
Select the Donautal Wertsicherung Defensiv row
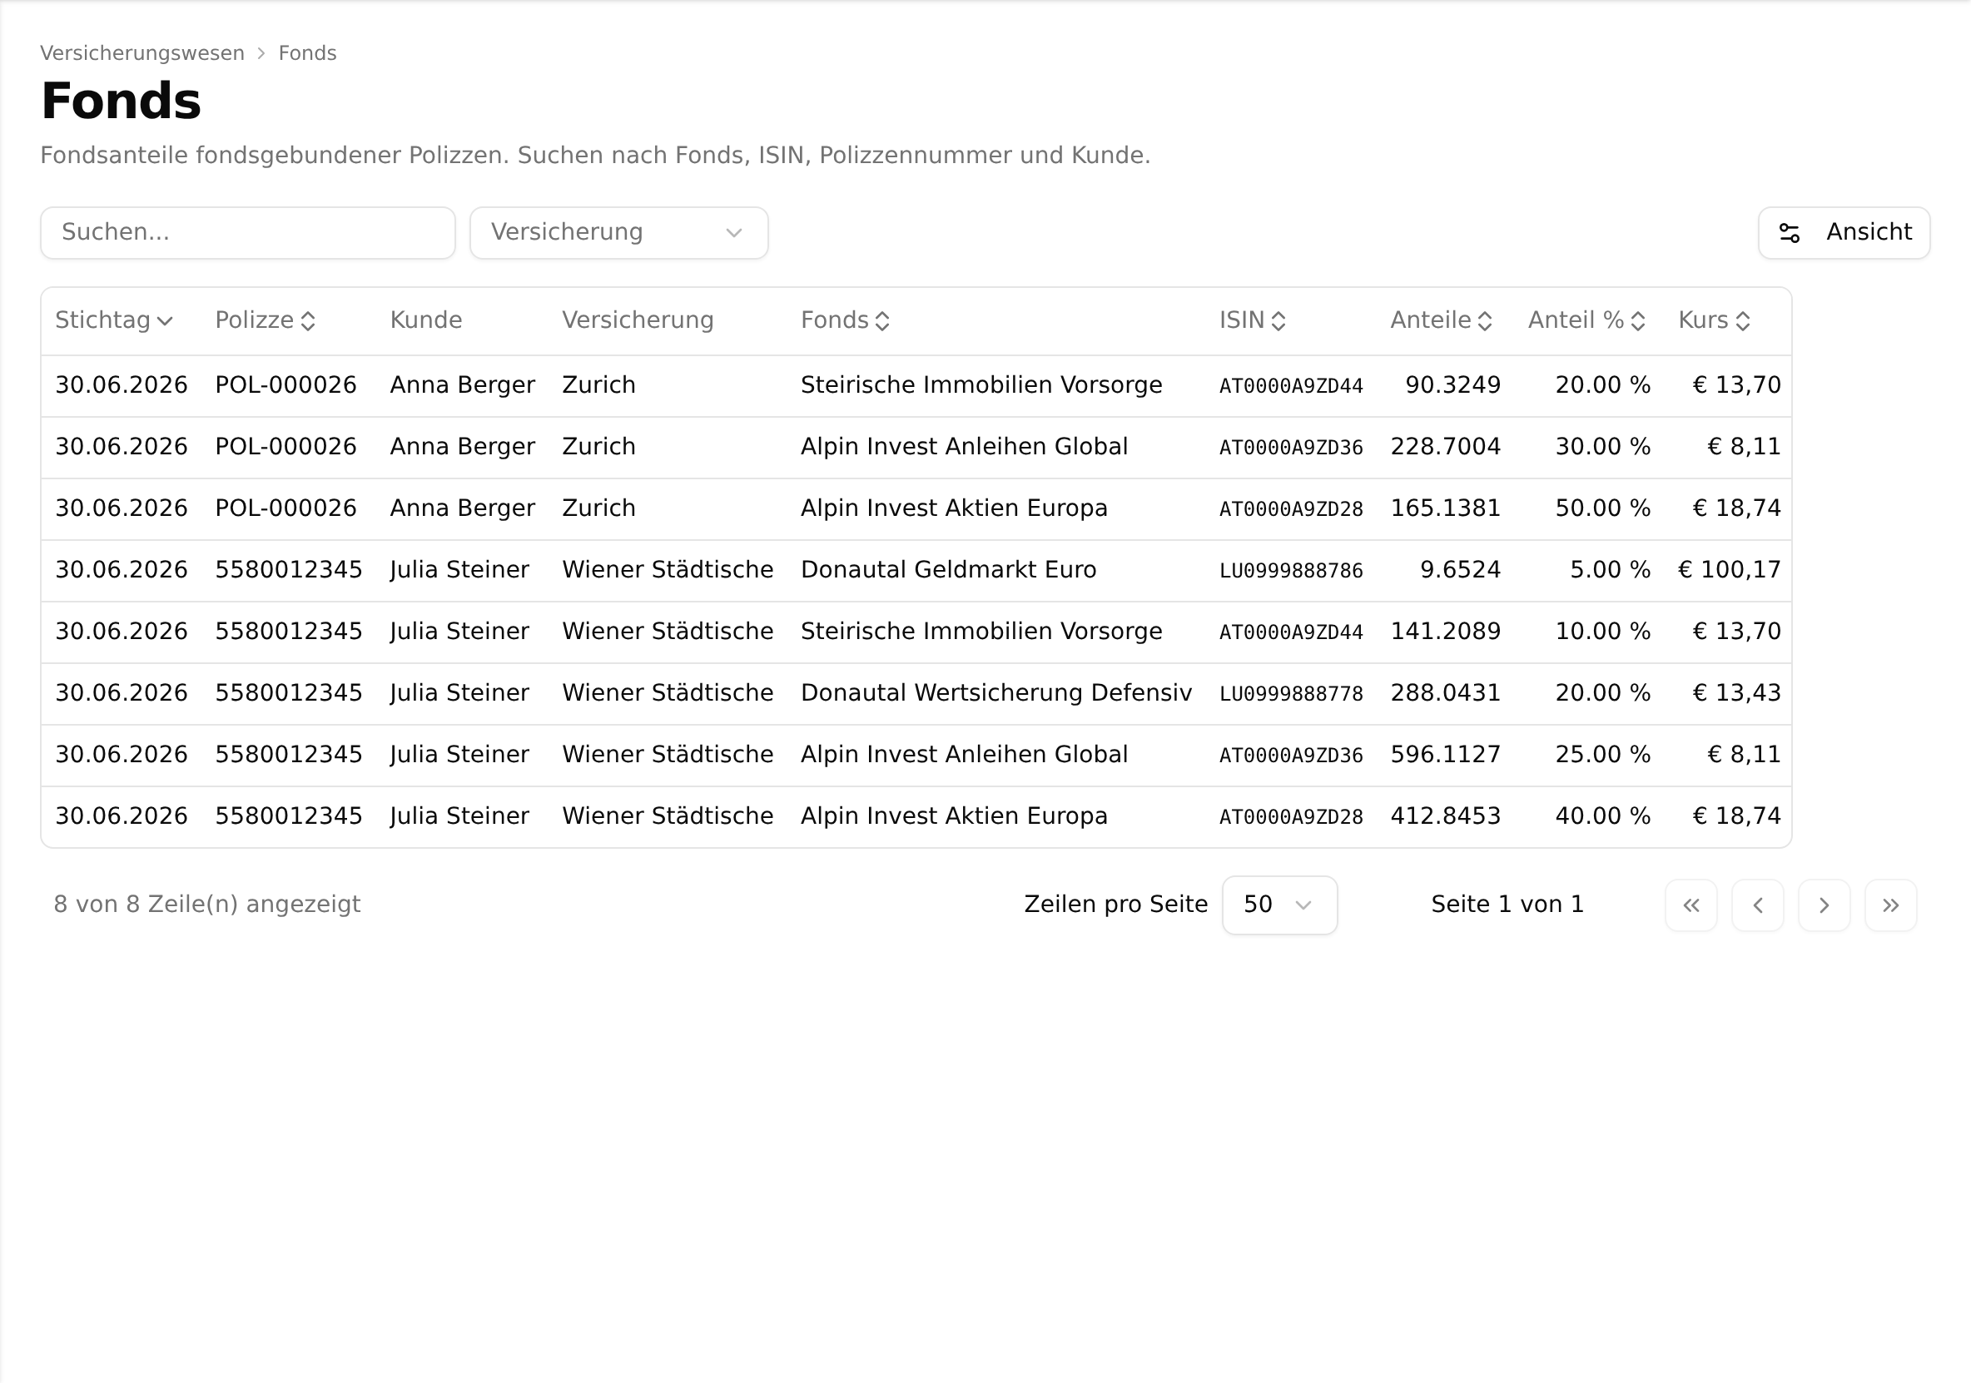[x=916, y=693]
